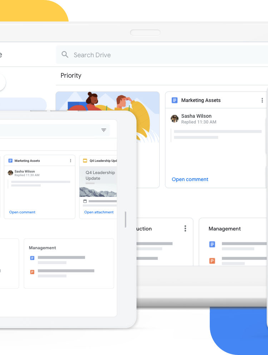Click the yellow Slides icon for Q4 Leadership
Image resolution: width=268 pixels, height=355 pixels.
[85, 161]
